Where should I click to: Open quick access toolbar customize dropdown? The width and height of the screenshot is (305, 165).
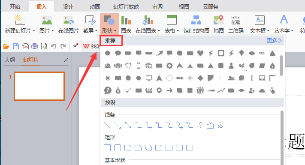coord(75,46)
